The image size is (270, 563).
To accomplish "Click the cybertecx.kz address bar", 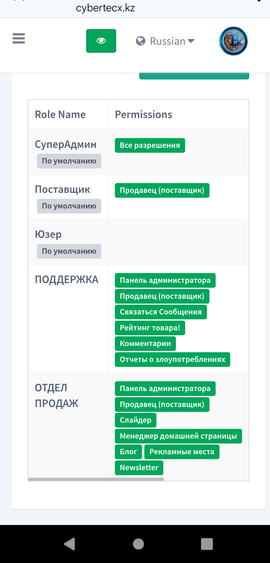I will (x=105, y=8).
